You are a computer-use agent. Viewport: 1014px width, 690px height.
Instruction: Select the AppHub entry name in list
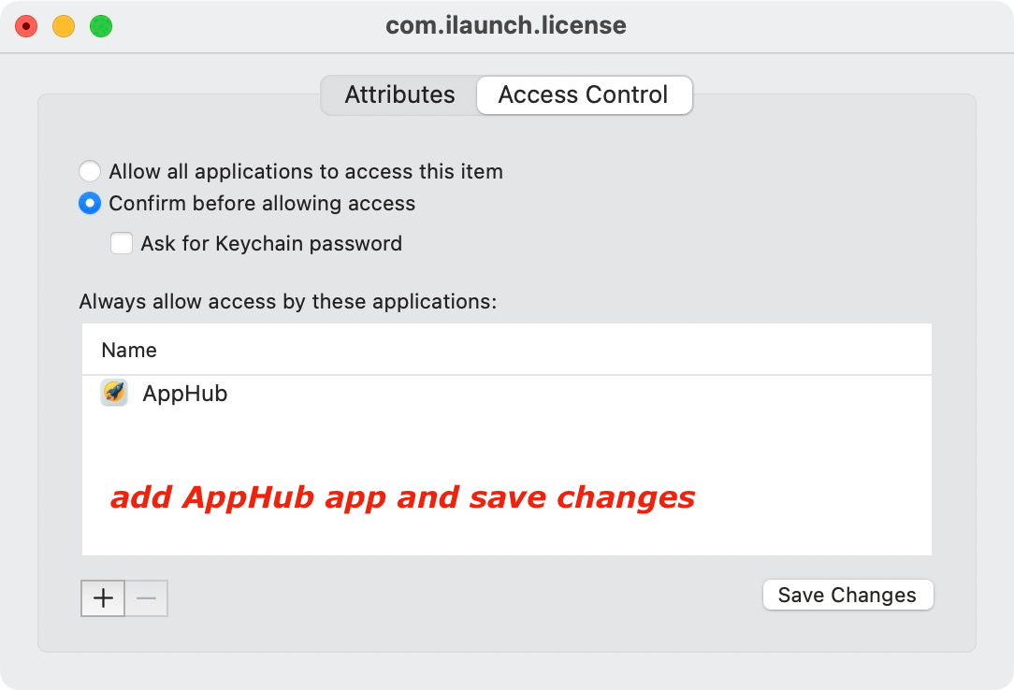[185, 394]
